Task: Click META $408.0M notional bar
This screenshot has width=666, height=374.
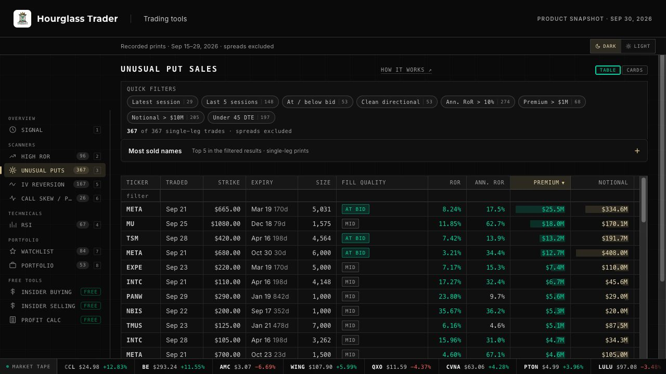Action: [x=602, y=253]
